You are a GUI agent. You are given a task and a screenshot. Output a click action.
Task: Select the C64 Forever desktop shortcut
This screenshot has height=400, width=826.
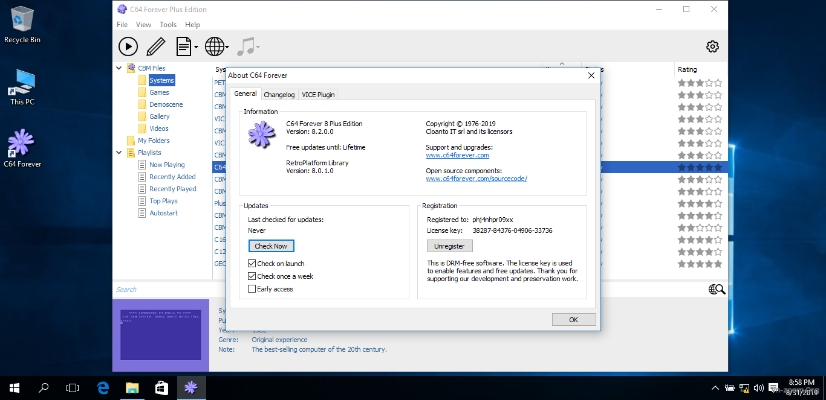click(x=22, y=148)
